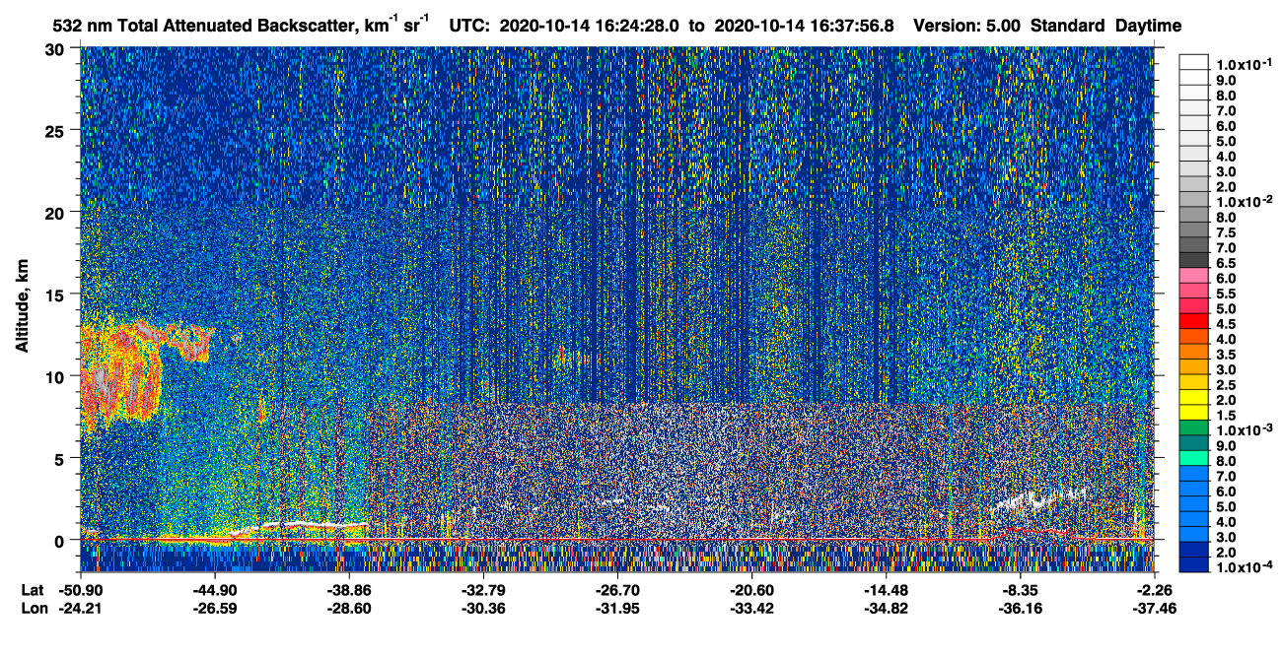
Task: Click the 'Version: 5.00' text
Action: pos(967,26)
